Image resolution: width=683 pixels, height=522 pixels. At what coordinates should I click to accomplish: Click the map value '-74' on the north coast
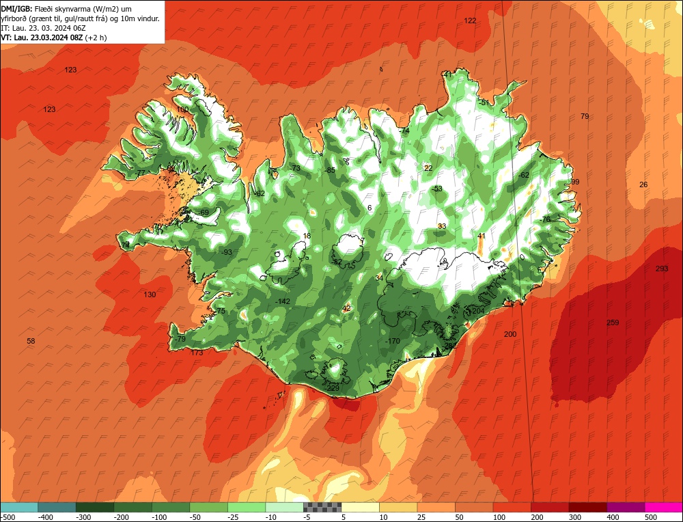click(x=404, y=130)
